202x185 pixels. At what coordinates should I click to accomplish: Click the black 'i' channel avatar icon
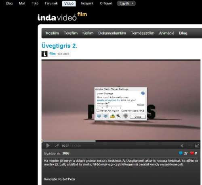(44, 54)
